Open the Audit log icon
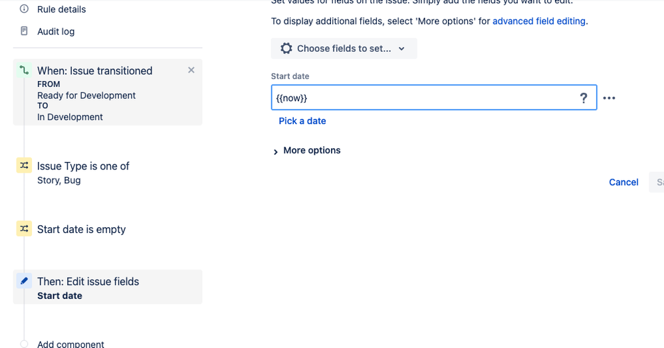 [25, 31]
